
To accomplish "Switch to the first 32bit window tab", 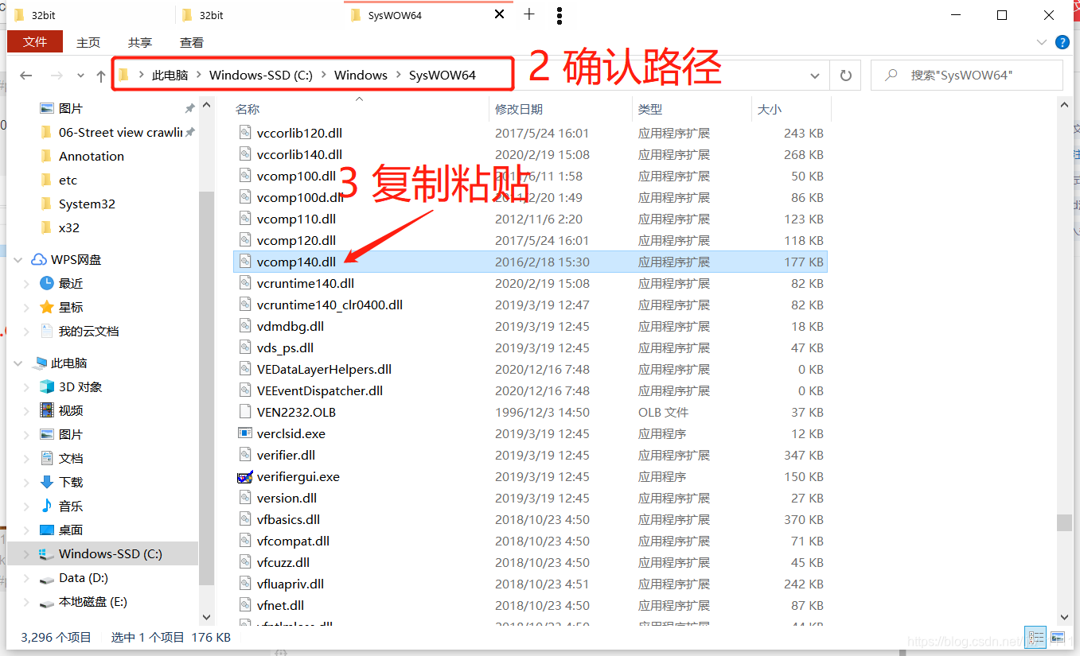I will point(89,14).
